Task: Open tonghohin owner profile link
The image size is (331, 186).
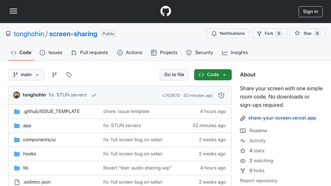Action: [x=29, y=34]
